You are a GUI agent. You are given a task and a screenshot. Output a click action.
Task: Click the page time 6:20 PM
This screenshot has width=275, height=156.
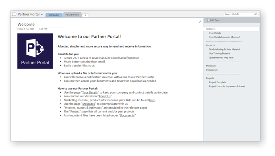43,29
